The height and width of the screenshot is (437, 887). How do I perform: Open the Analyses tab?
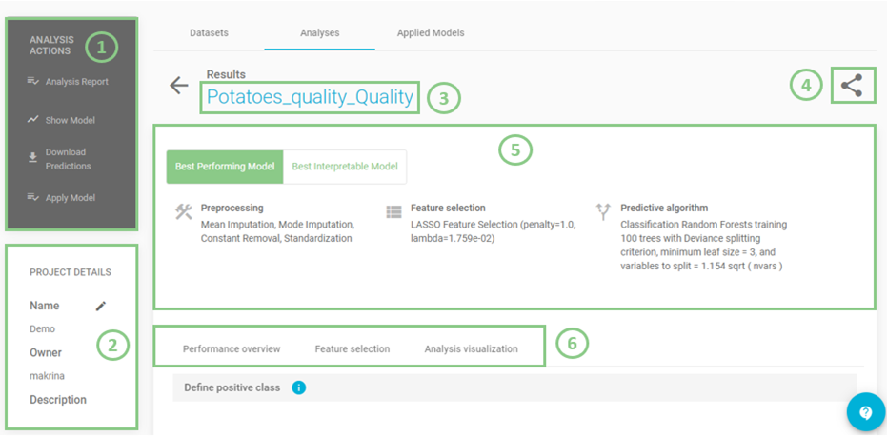click(x=319, y=32)
